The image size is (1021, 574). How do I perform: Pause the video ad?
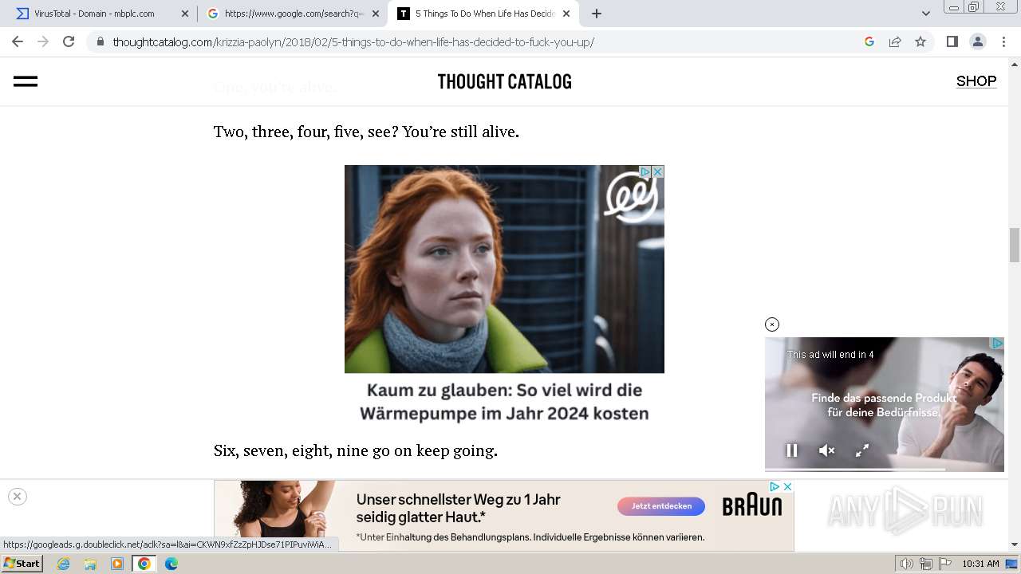click(x=792, y=450)
